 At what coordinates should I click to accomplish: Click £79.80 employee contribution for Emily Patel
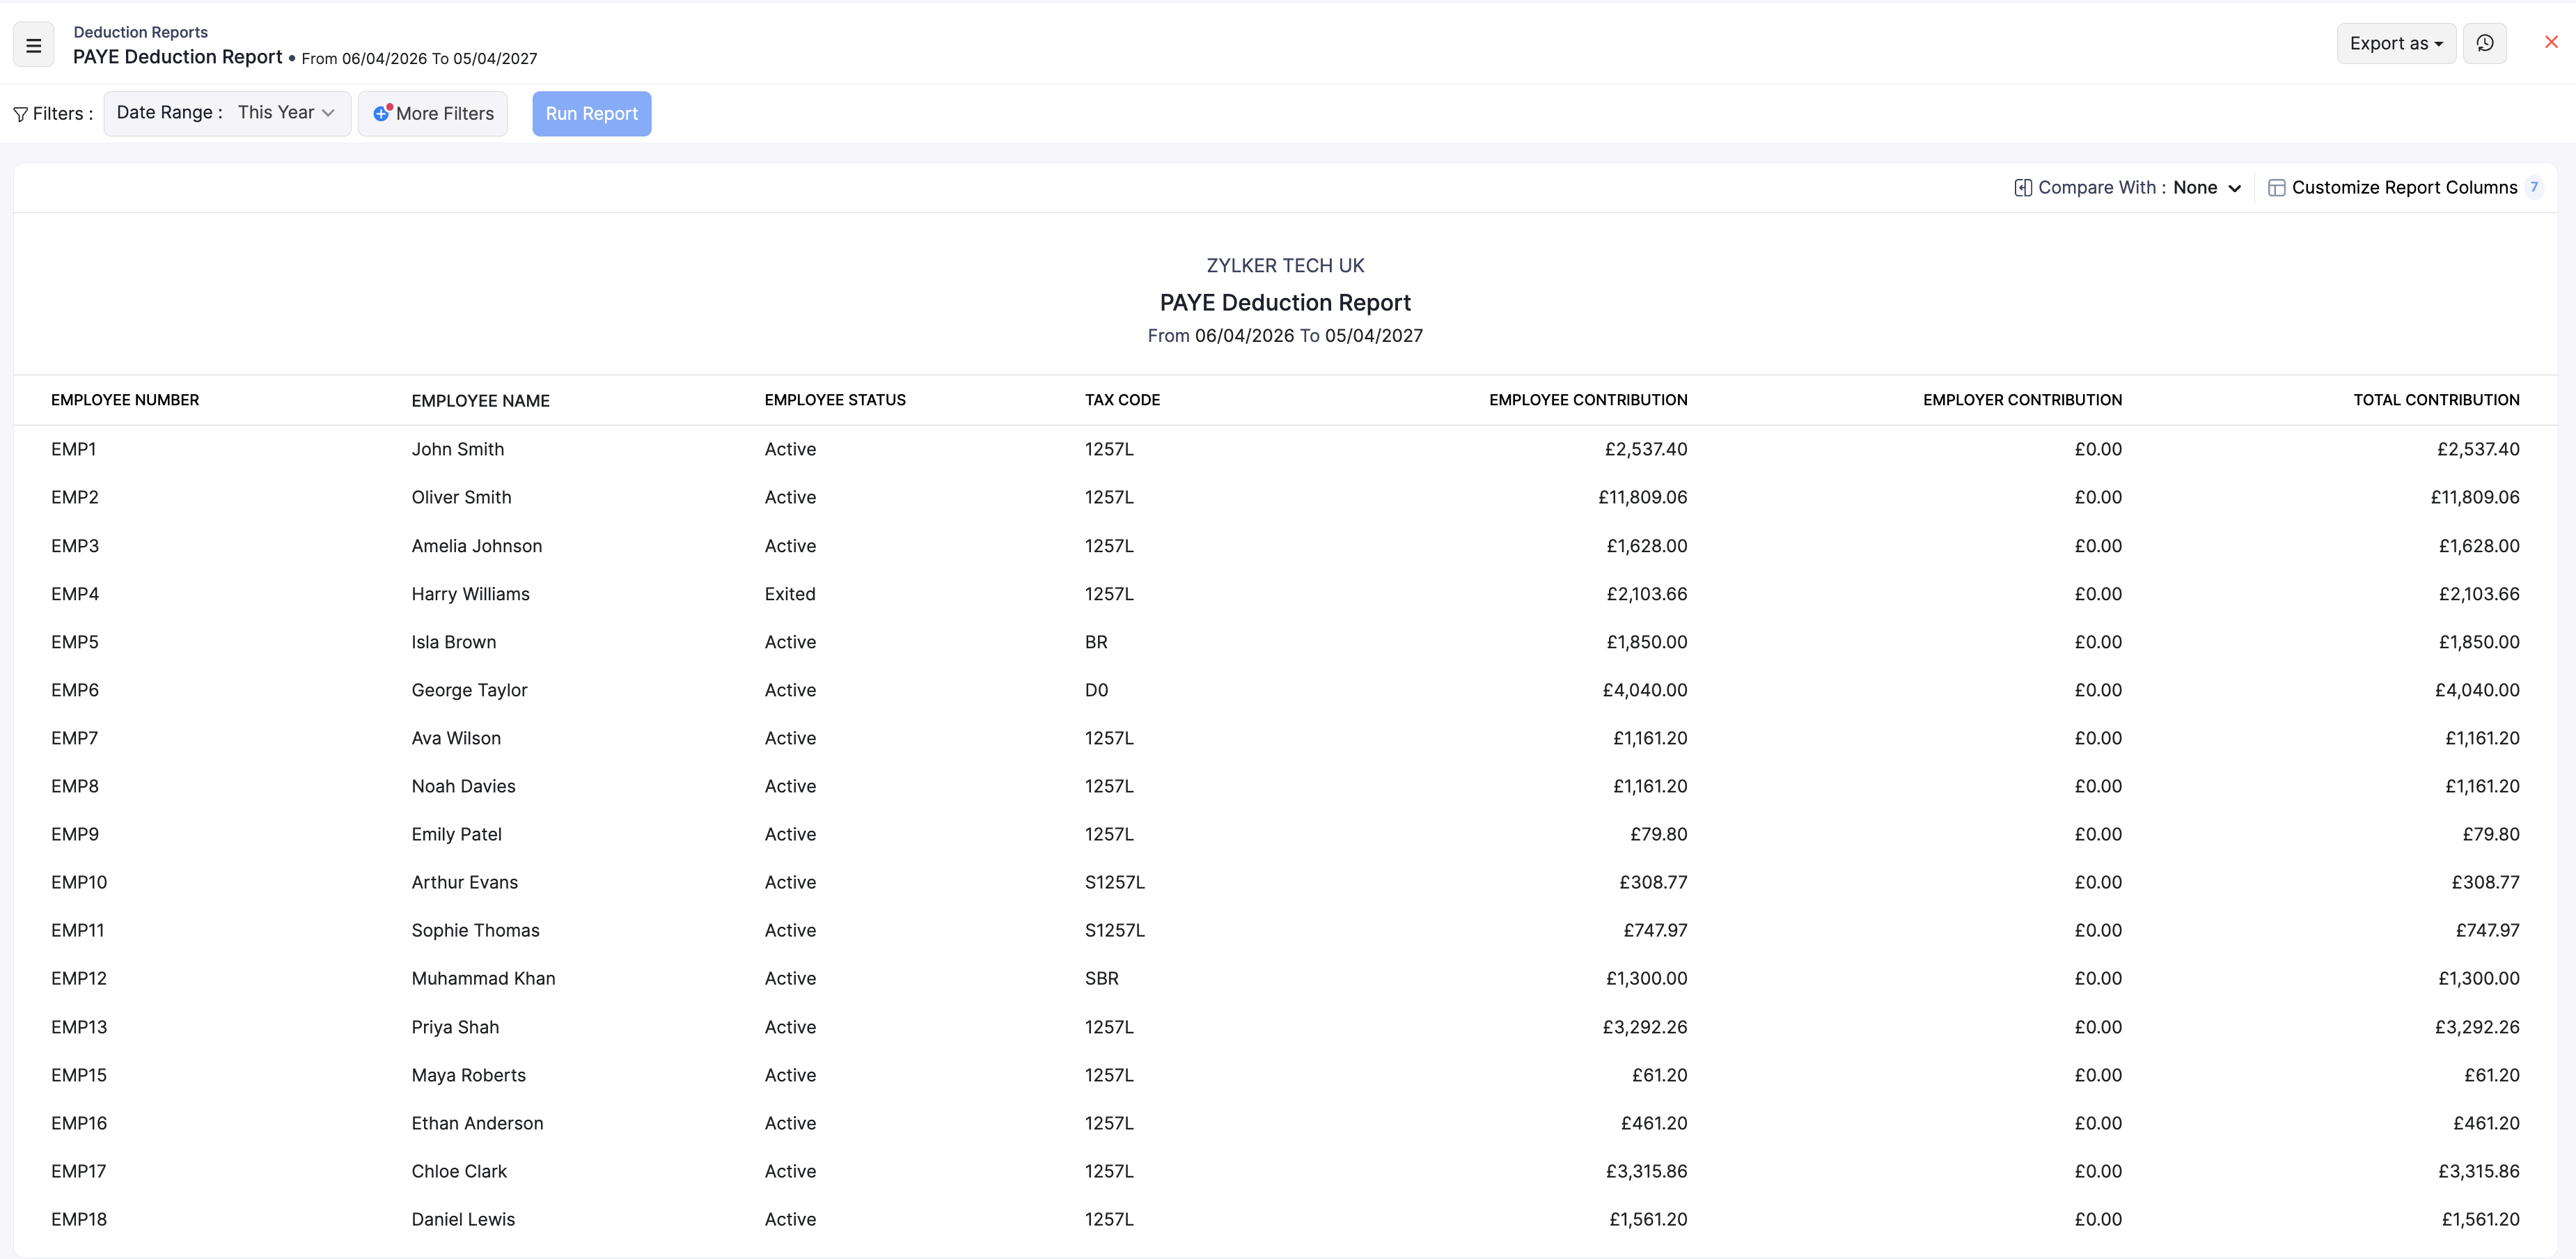click(1658, 834)
